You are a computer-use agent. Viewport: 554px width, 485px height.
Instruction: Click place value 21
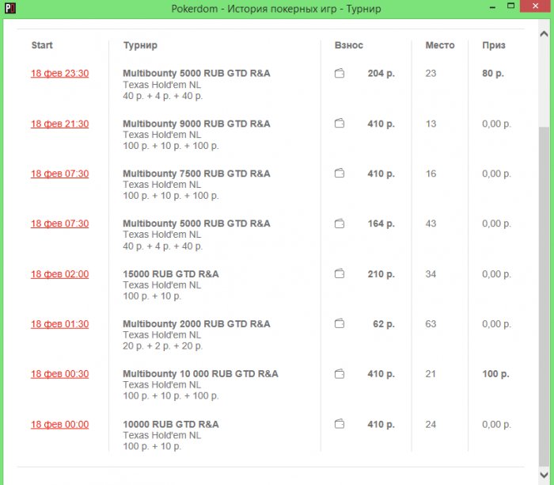431,374
